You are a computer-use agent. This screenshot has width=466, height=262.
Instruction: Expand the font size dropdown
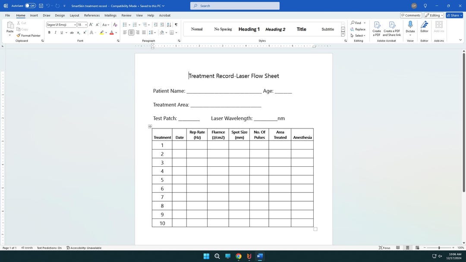pos(86,25)
